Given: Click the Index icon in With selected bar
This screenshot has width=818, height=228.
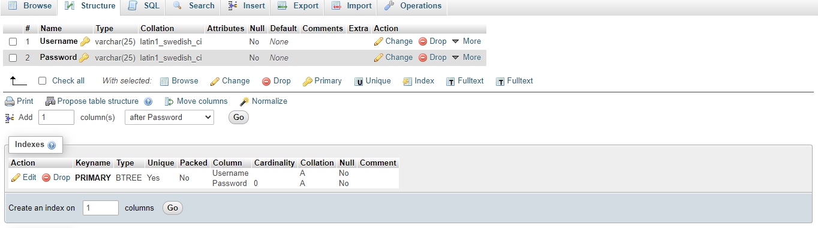Looking at the screenshot, I should click(407, 81).
